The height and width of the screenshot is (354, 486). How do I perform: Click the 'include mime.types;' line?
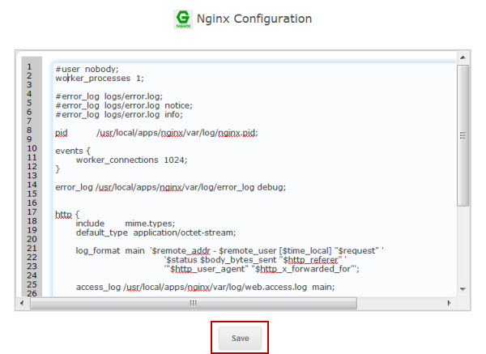126,224
